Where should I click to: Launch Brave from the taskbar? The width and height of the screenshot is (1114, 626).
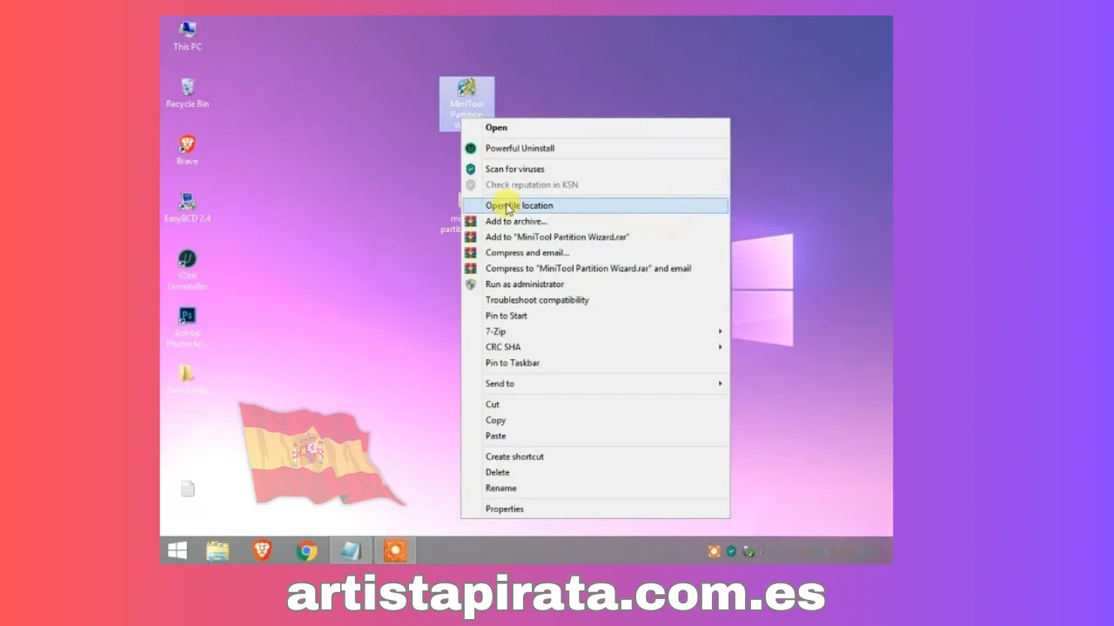pos(261,550)
